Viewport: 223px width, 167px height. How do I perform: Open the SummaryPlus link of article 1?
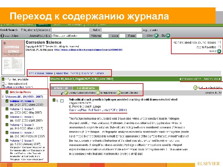pyautogui.click(x=78, y=110)
